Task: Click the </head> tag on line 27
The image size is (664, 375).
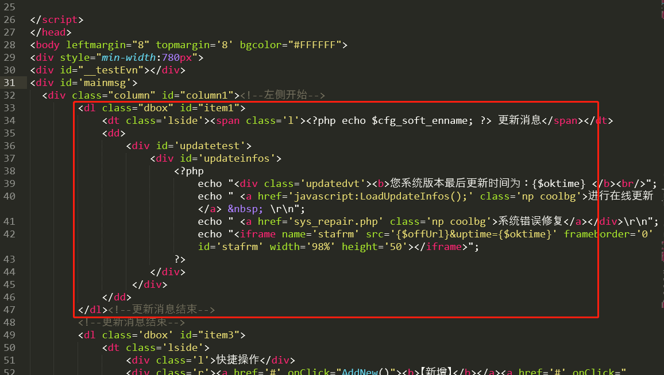Action: 52,32
